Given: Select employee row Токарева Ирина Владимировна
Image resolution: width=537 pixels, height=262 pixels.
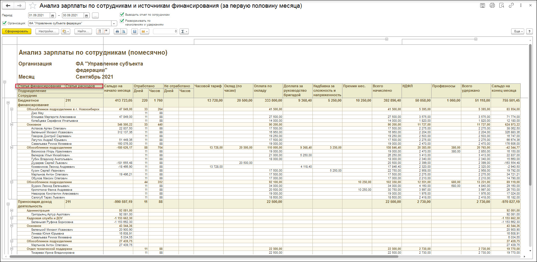Looking at the screenshot, I should click(53, 253).
